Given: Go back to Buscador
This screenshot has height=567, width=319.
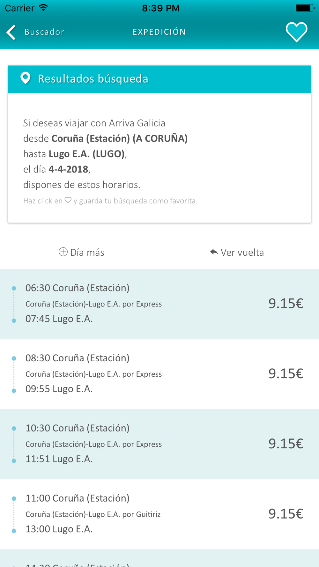Looking at the screenshot, I should (x=44, y=32).
